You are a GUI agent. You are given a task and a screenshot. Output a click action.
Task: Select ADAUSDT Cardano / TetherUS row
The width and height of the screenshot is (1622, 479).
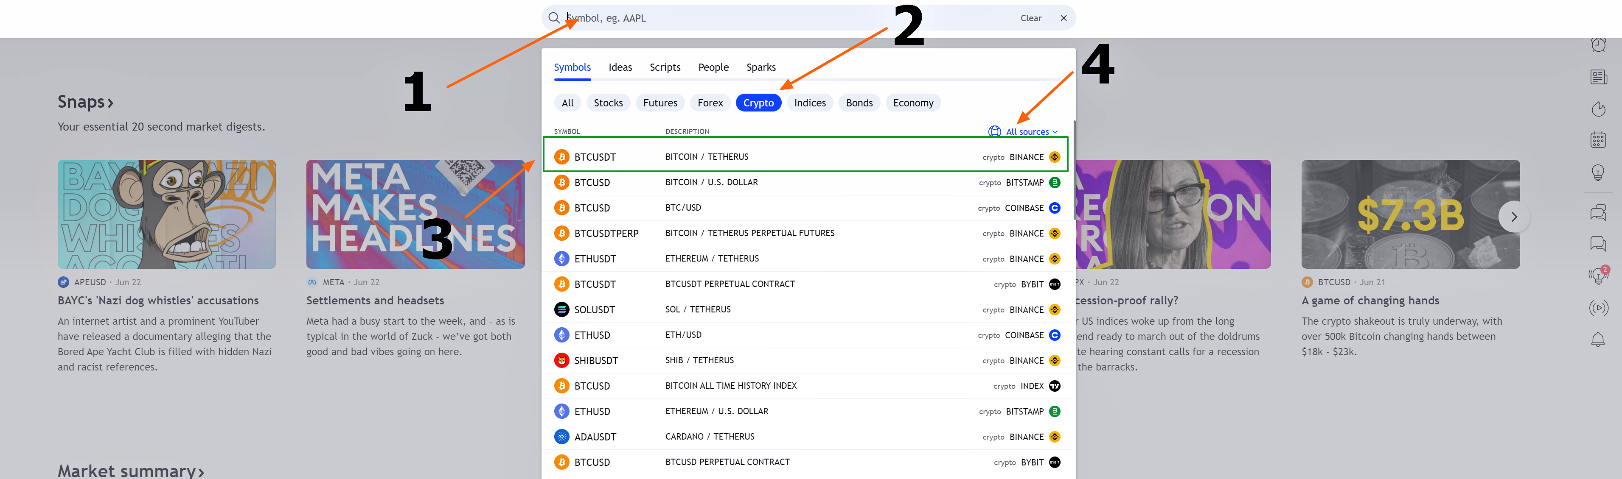pyautogui.click(x=807, y=437)
